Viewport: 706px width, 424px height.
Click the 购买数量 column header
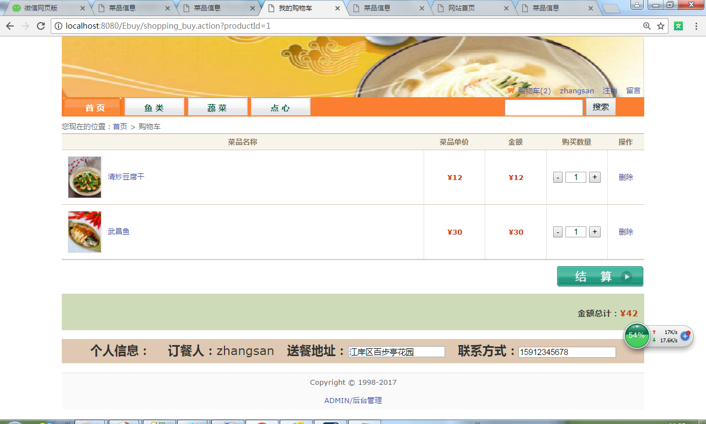[576, 142]
